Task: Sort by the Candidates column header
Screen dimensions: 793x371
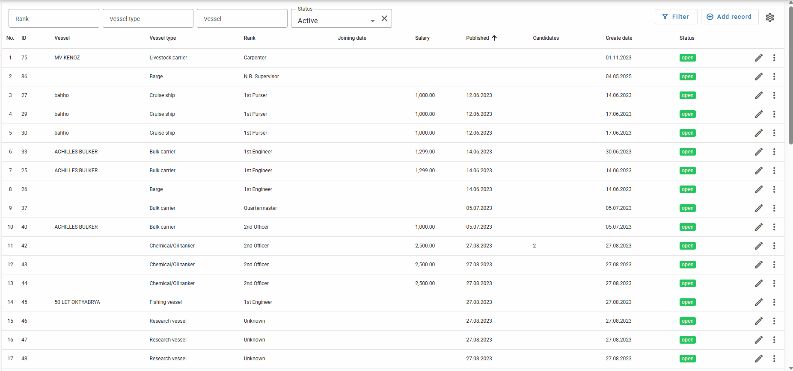Action: click(x=546, y=38)
